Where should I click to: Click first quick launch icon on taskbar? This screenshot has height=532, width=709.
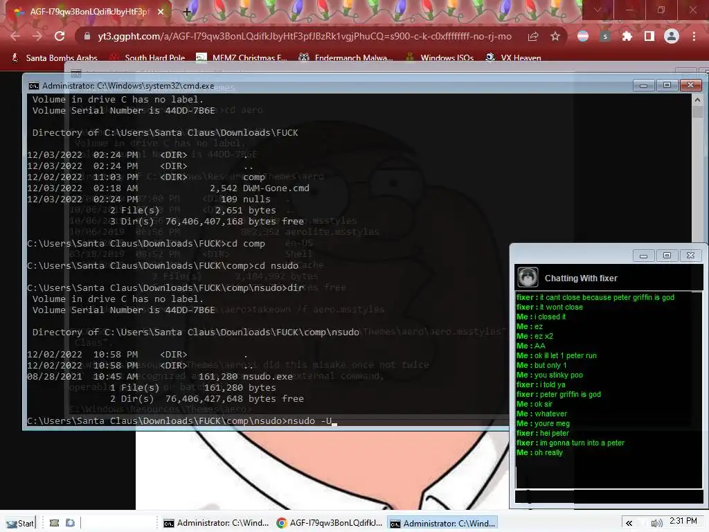[x=54, y=523]
